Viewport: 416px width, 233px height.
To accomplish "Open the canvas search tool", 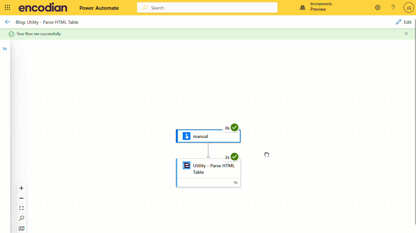I will point(21,218).
